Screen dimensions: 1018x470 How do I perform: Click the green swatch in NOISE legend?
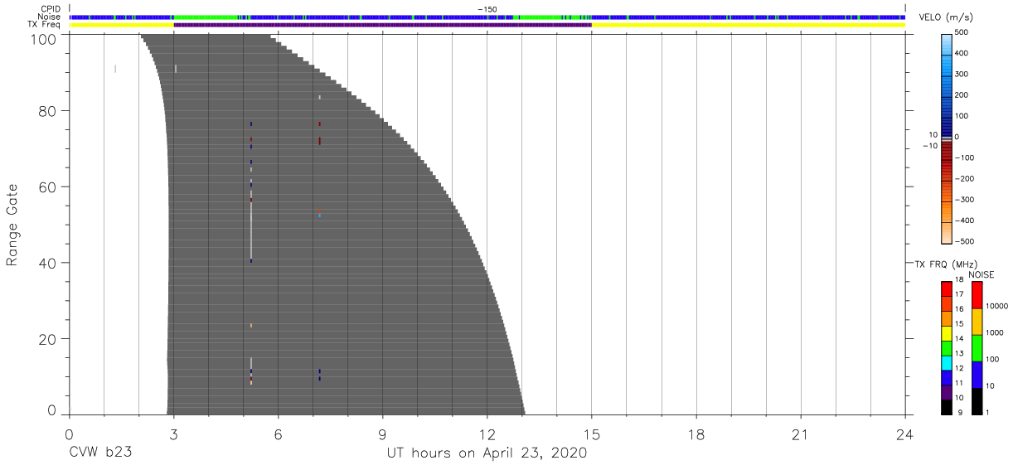(977, 348)
